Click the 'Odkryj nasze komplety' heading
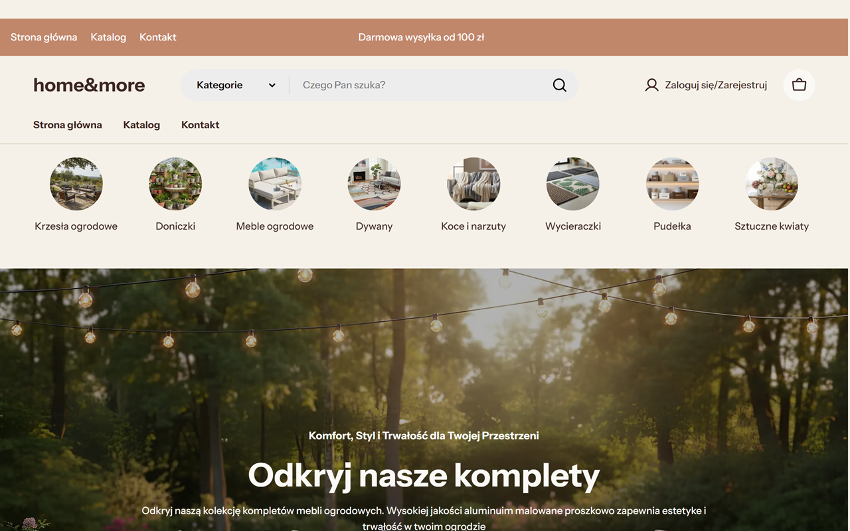The width and height of the screenshot is (850, 531). point(424,475)
